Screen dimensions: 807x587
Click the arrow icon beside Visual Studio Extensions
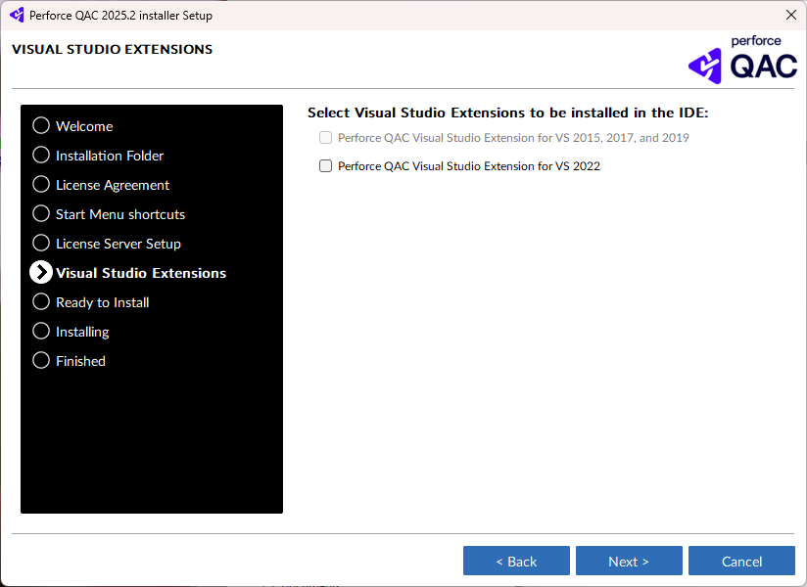41,272
